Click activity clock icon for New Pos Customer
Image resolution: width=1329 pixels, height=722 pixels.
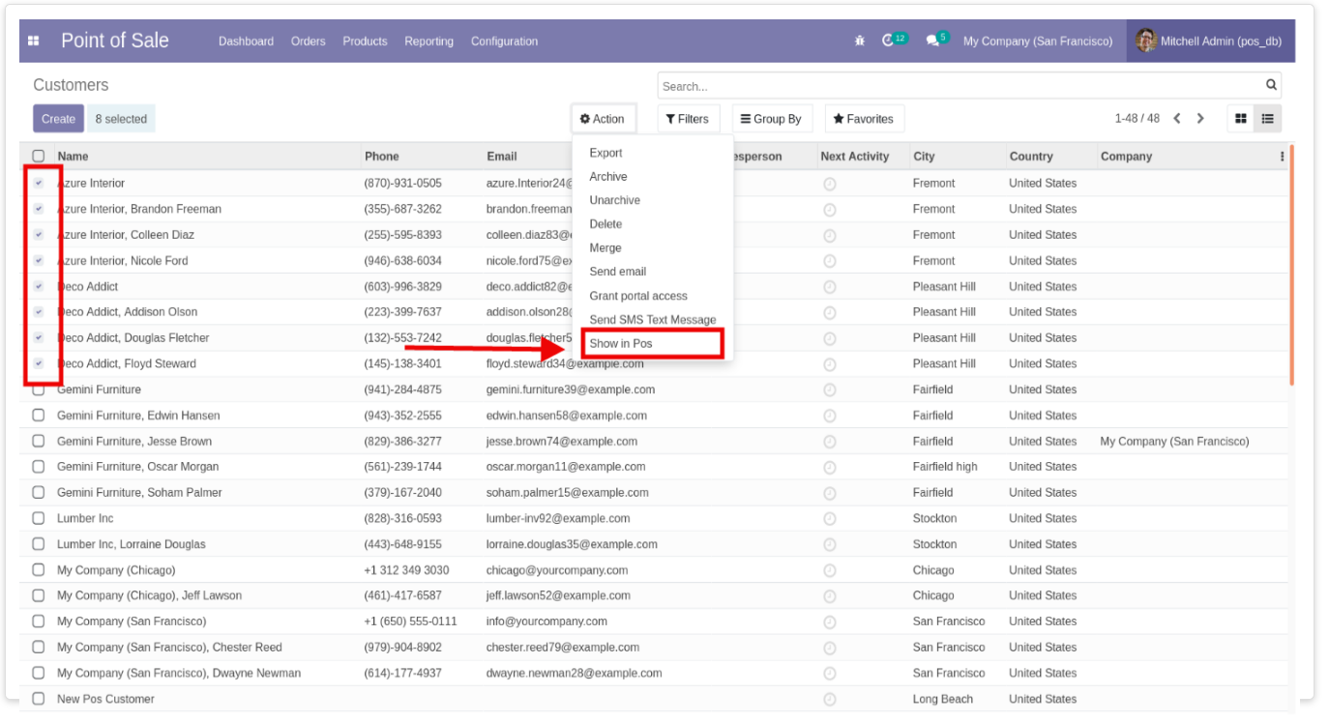(x=829, y=699)
